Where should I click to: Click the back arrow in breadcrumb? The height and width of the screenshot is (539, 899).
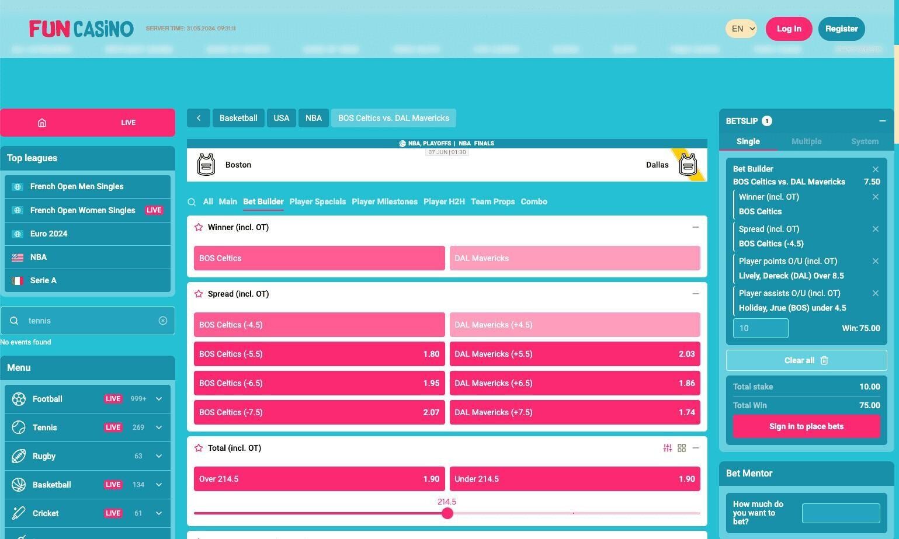click(x=199, y=118)
